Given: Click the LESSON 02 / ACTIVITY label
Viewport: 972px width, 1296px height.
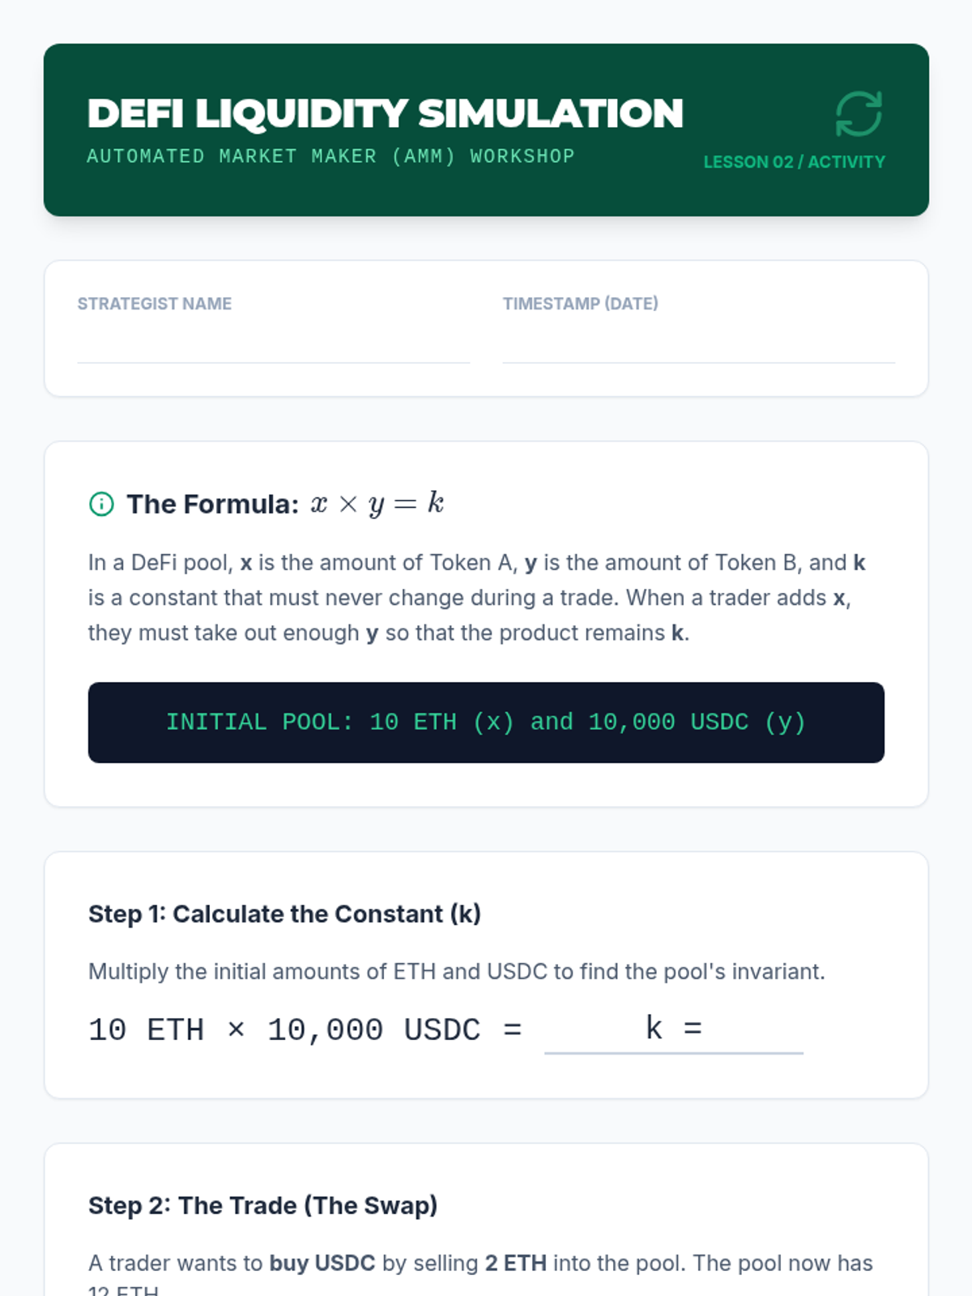Looking at the screenshot, I should (794, 162).
